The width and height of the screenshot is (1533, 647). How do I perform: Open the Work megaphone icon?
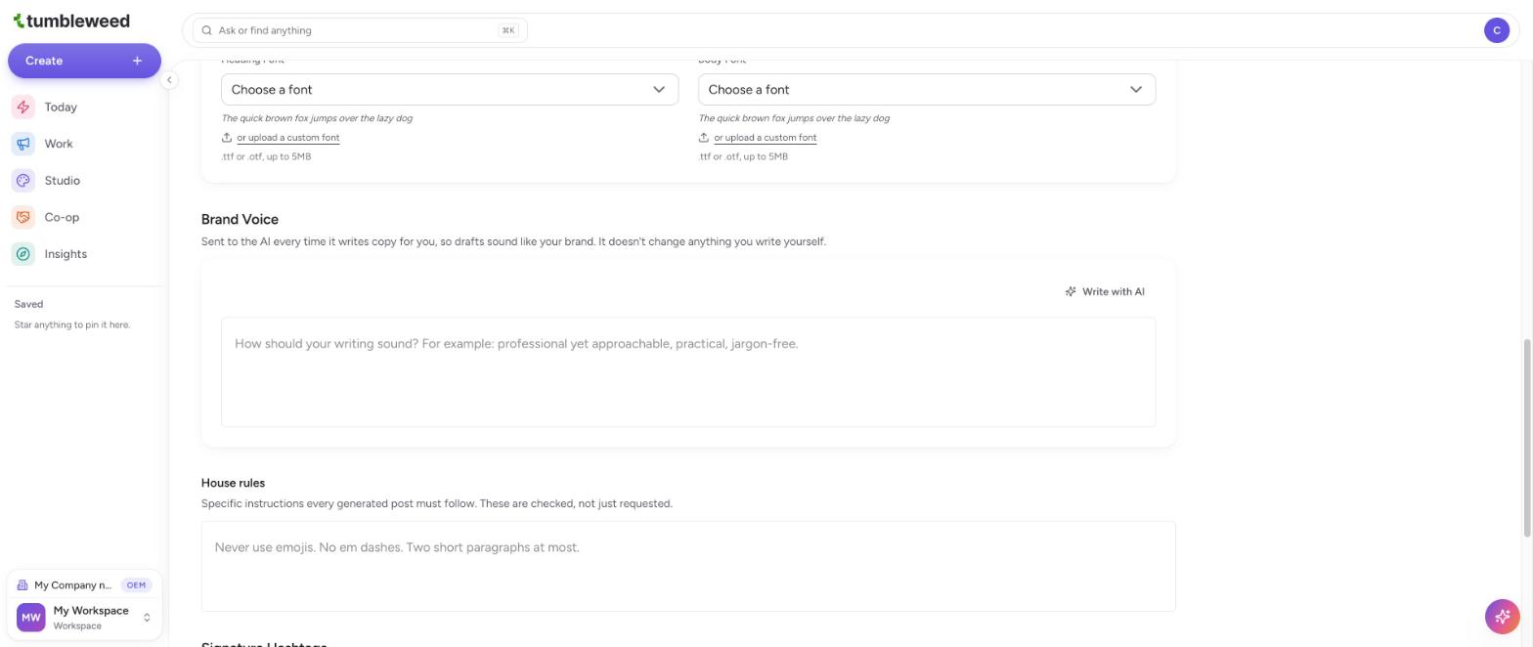(23, 144)
